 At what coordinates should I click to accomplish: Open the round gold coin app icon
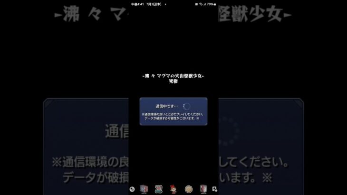tap(189, 189)
